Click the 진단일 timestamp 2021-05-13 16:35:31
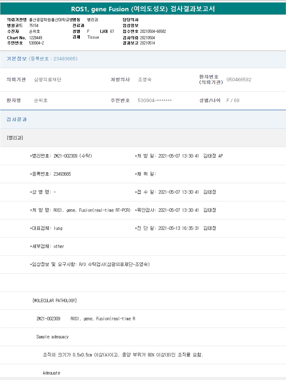The width and height of the screenshot is (286, 380). (178, 228)
